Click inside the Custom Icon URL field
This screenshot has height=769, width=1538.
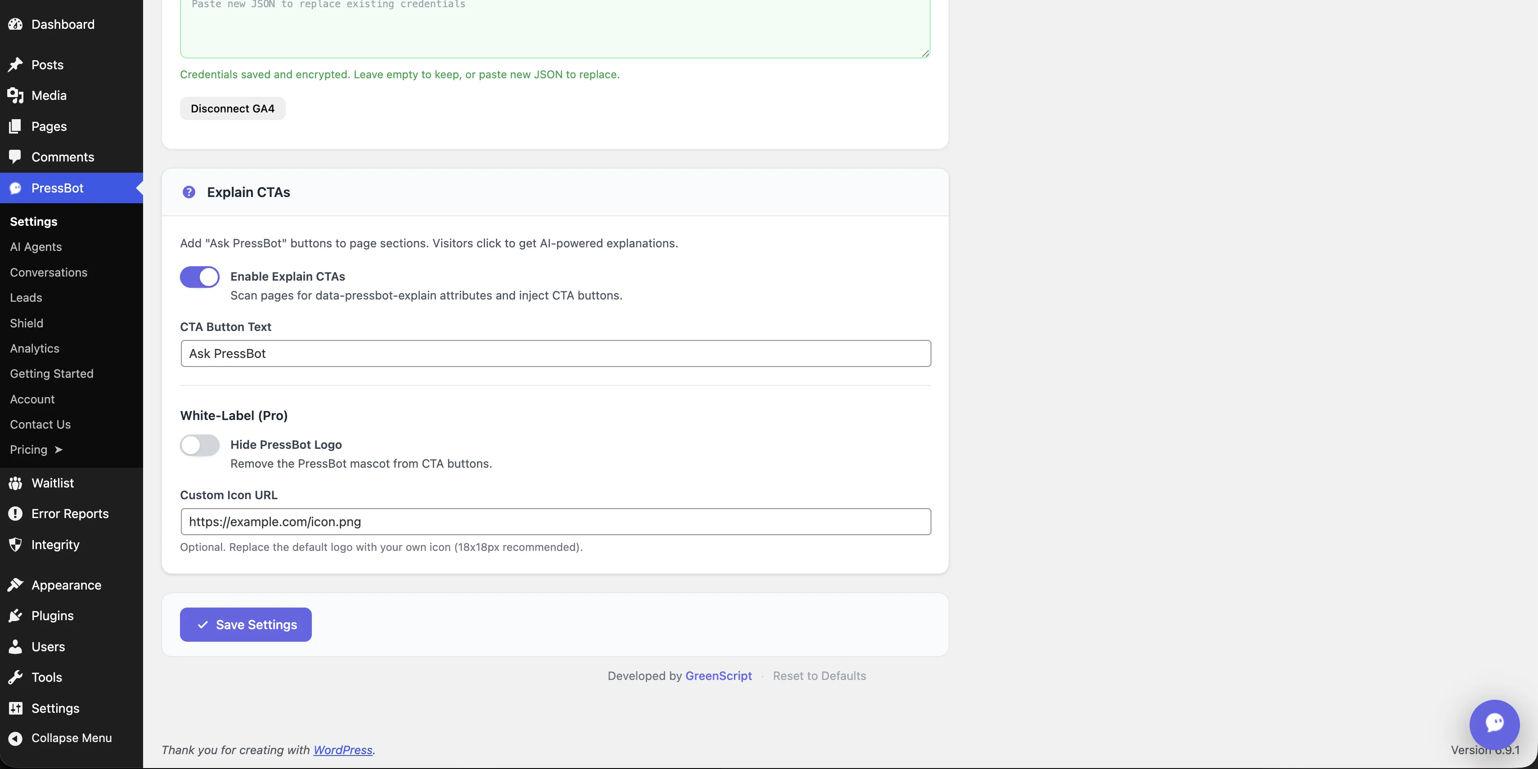(555, 521)
